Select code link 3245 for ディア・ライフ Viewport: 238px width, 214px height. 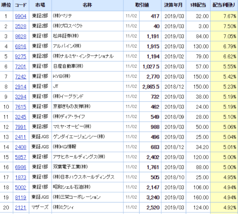[21, 117]
